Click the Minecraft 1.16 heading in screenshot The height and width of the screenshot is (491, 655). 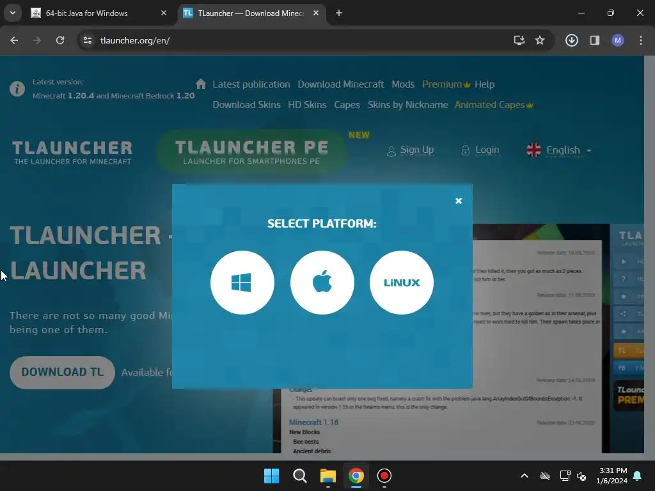313,422
